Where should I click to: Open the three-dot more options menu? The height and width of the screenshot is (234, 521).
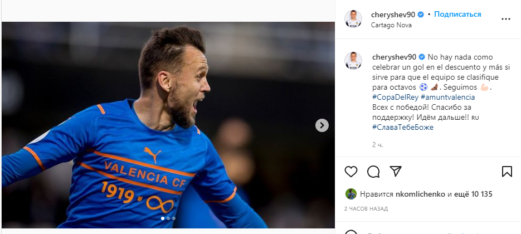coord(506,19)
